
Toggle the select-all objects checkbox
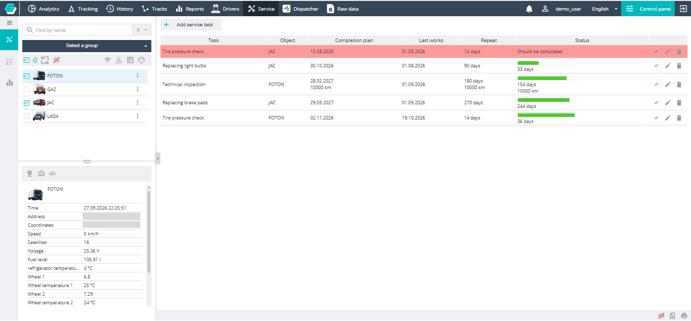27,60
